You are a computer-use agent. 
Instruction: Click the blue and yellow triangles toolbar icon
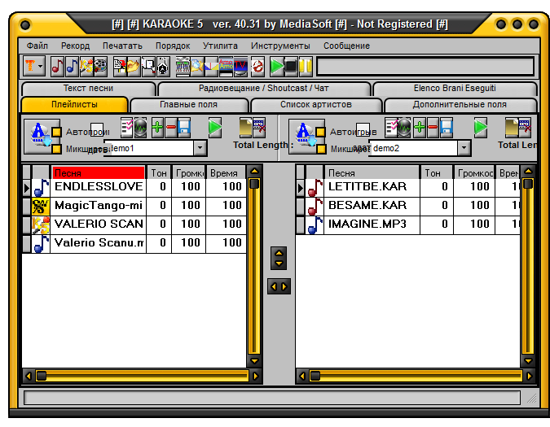click(x=212, y=66)
